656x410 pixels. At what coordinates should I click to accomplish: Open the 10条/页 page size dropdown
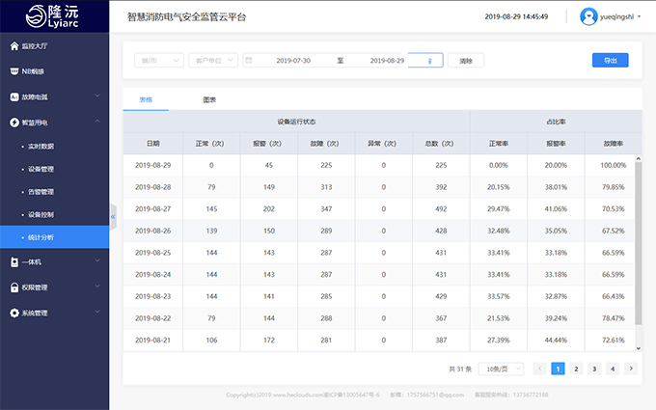pos(502,369)
